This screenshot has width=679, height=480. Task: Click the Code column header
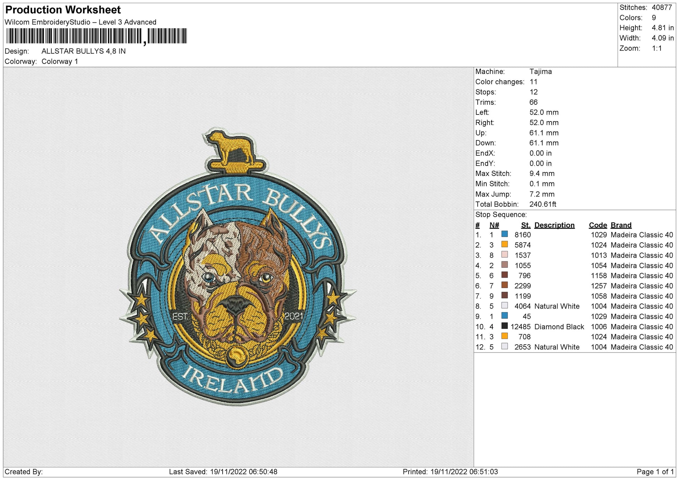(x=598, y=225)
